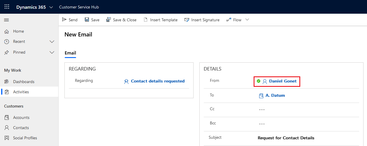
Task: Expand the Flow dropdown chevron
Action: tap(247, 20)
